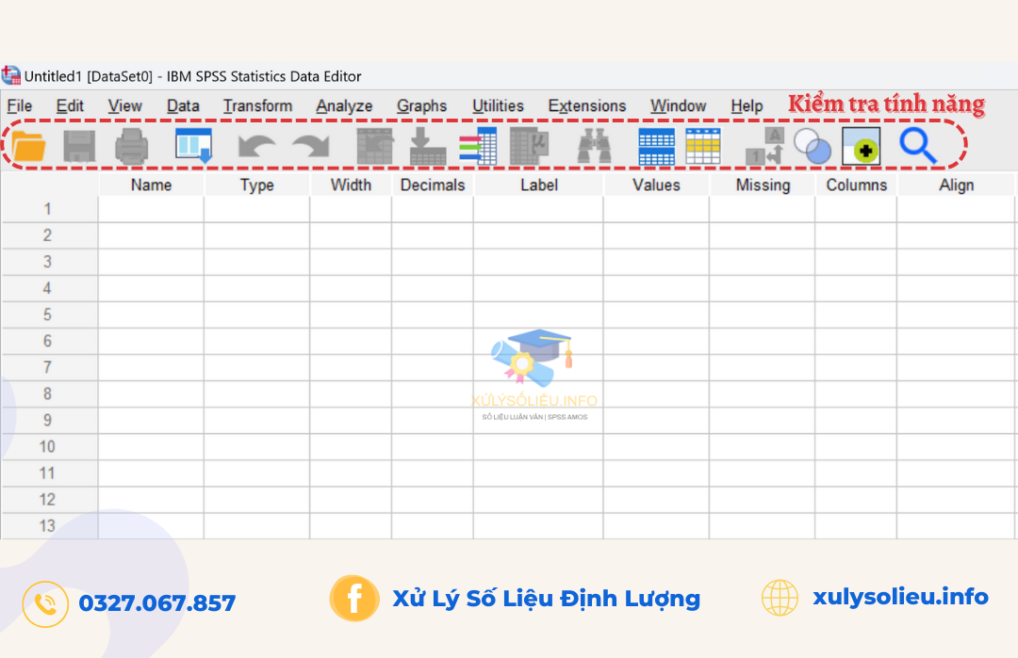Viewport: 1018px width, 658px height.
Task: Click the Width cell in row 6
Action: point(351,341)
